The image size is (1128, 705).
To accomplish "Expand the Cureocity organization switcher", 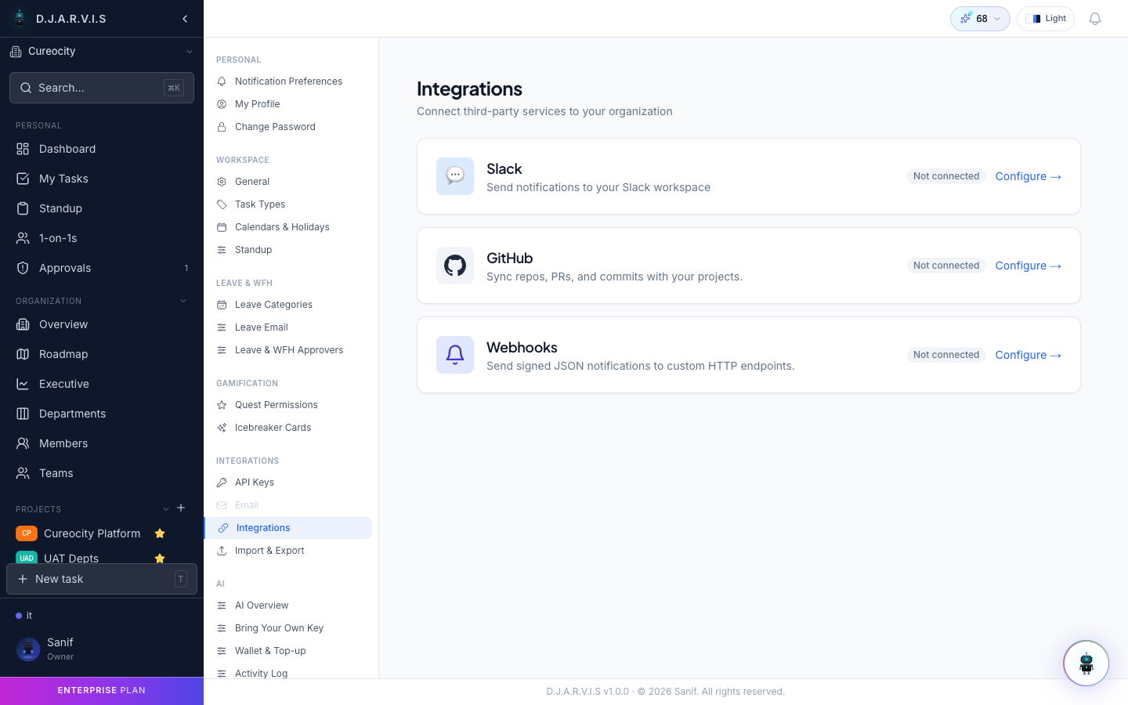I will 102,52.
